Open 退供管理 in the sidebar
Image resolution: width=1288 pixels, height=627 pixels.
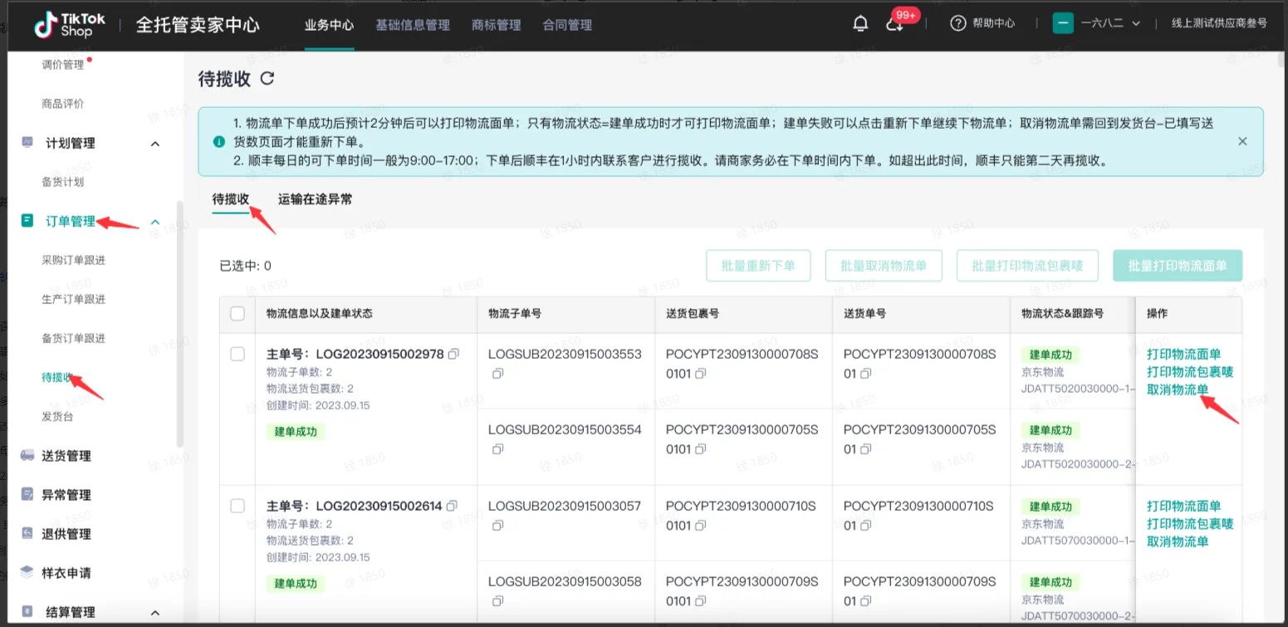coord(66,534)
